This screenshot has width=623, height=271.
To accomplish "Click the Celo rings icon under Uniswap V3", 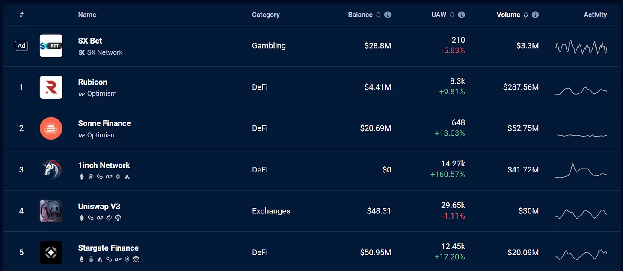I will click(109, 218).
